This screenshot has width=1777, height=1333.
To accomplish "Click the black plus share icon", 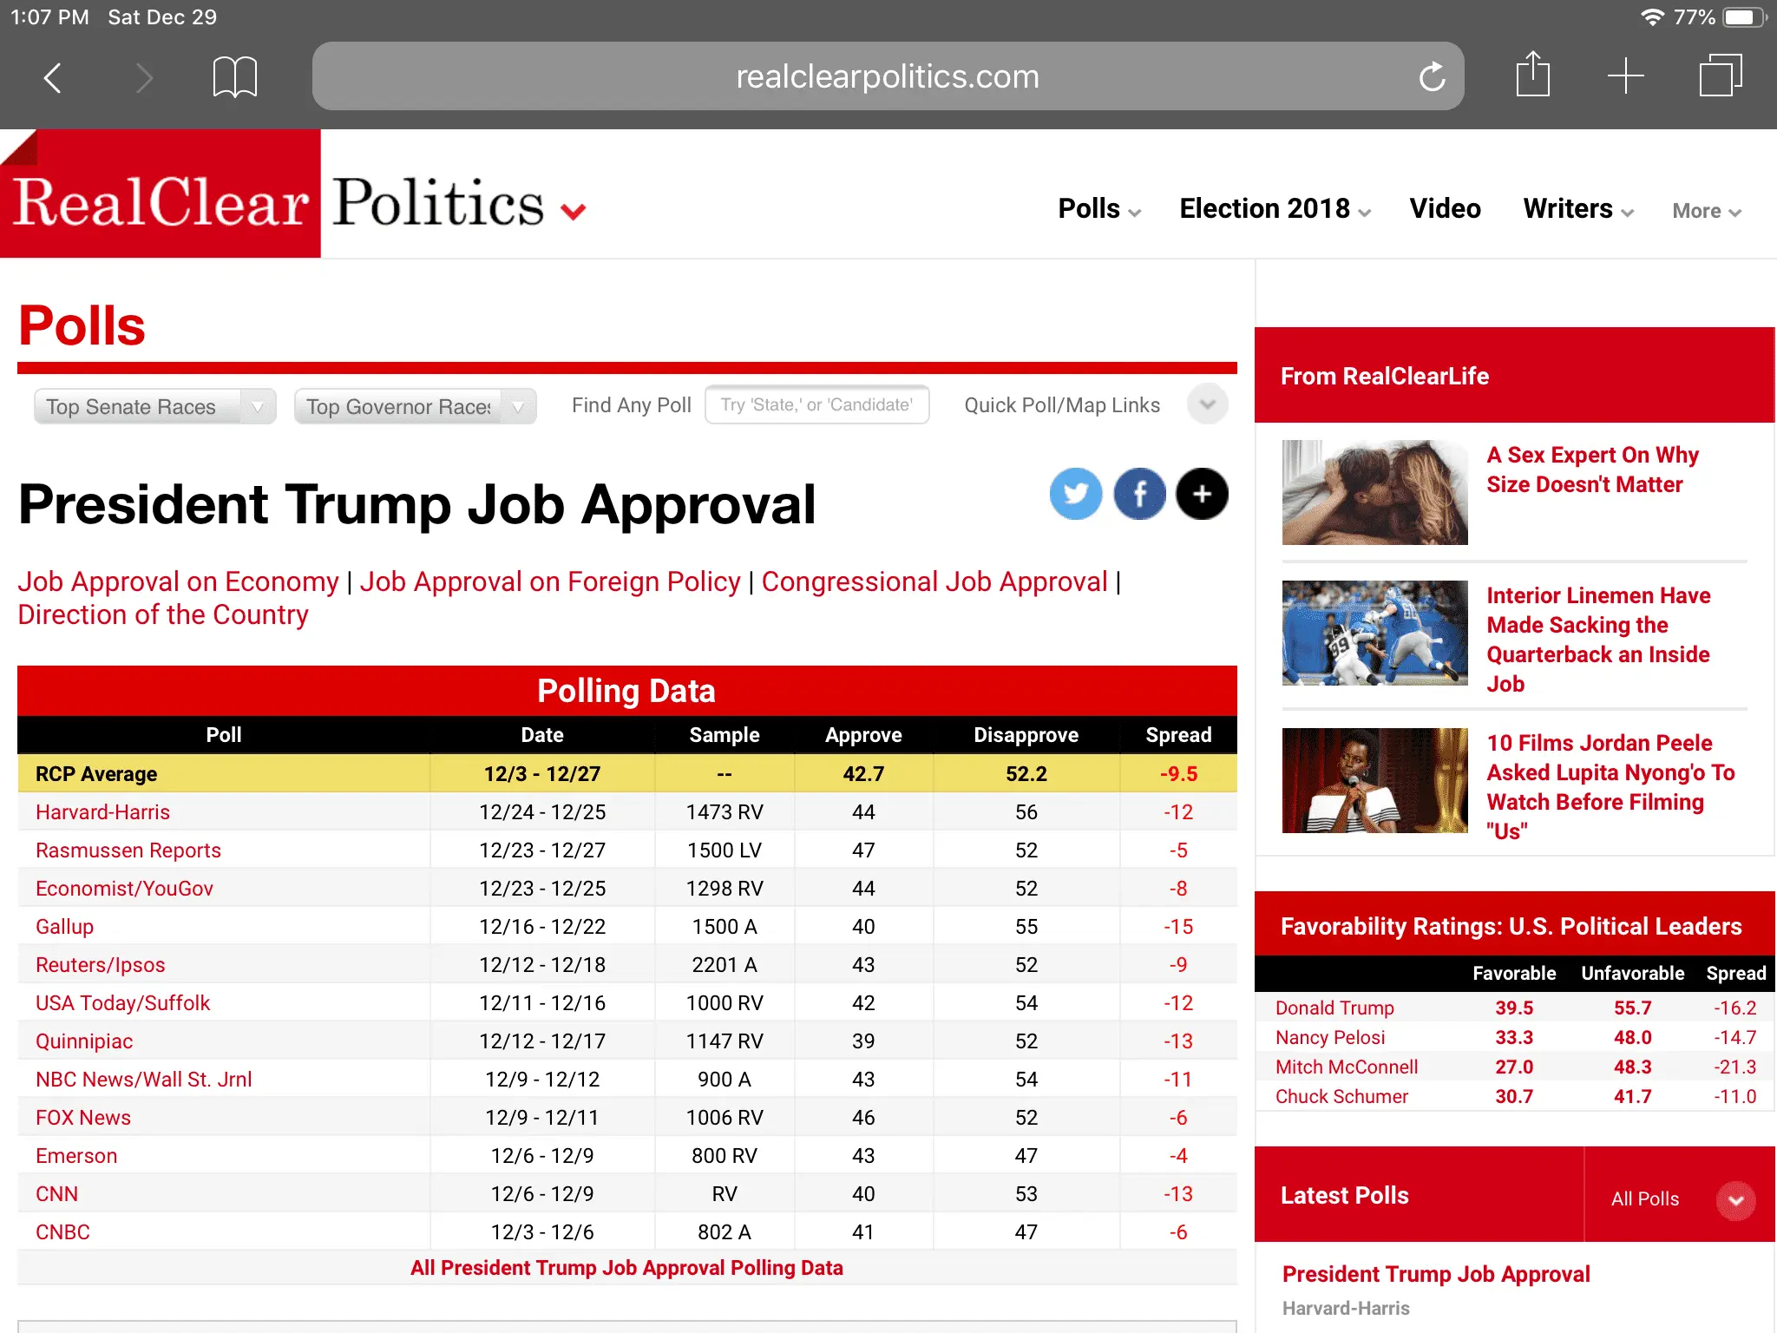I will (1202, 494).
